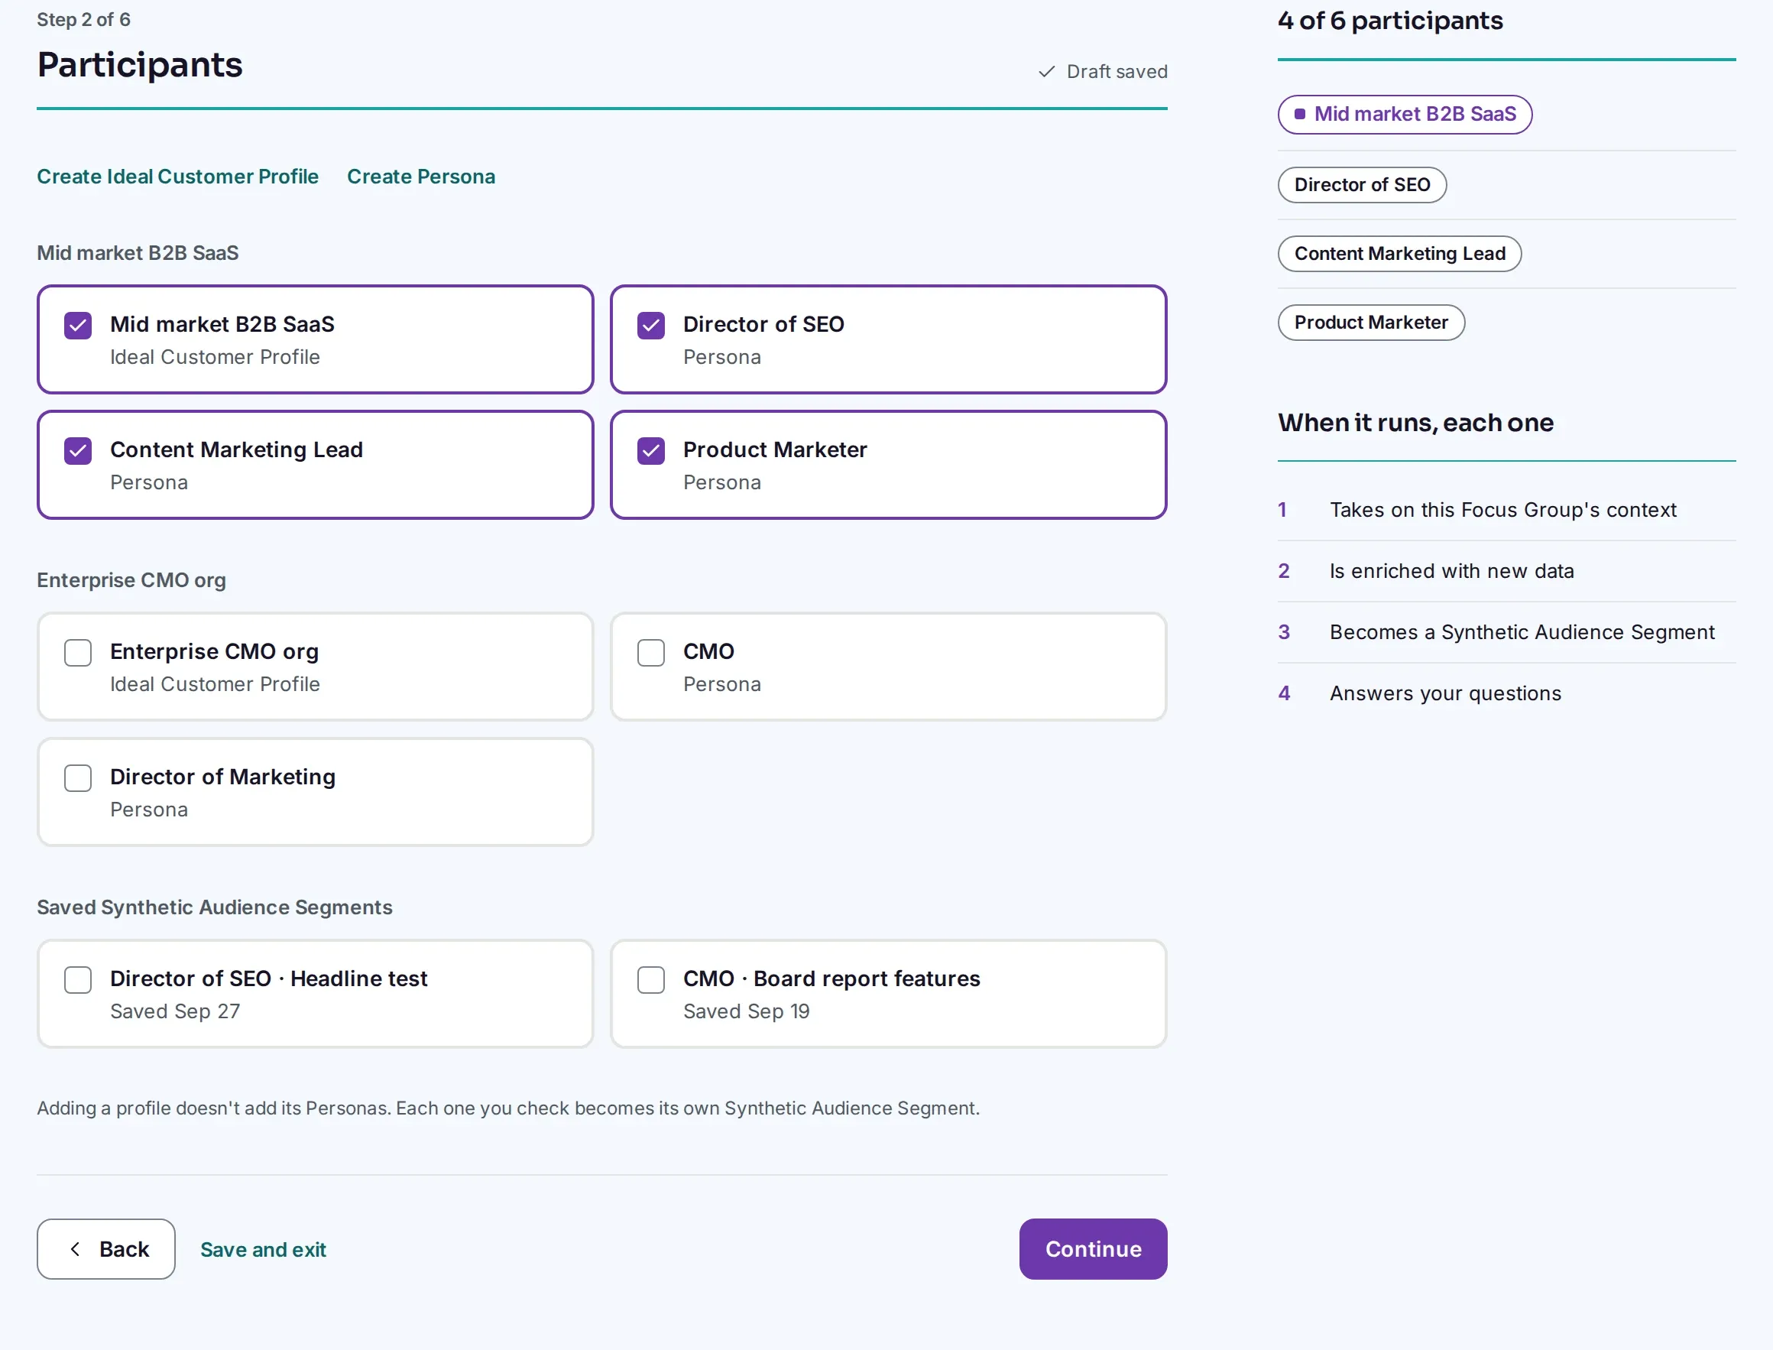Viewport: 1773px width, 1350px height.
Task: Click the Mid market B2B SaaS participant chip
Action: click(x=1404, y=114)
